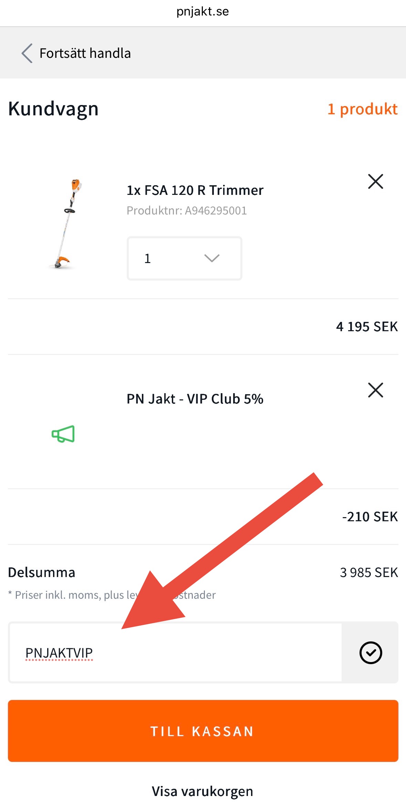Remove the VIP Club 5% discount

(375, 390)
